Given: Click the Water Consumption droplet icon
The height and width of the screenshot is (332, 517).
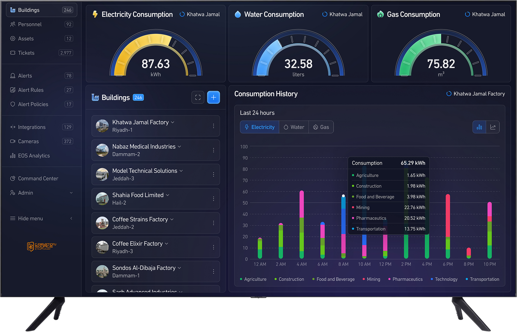Looking at the screenshot, I should (x=238, y=14).
